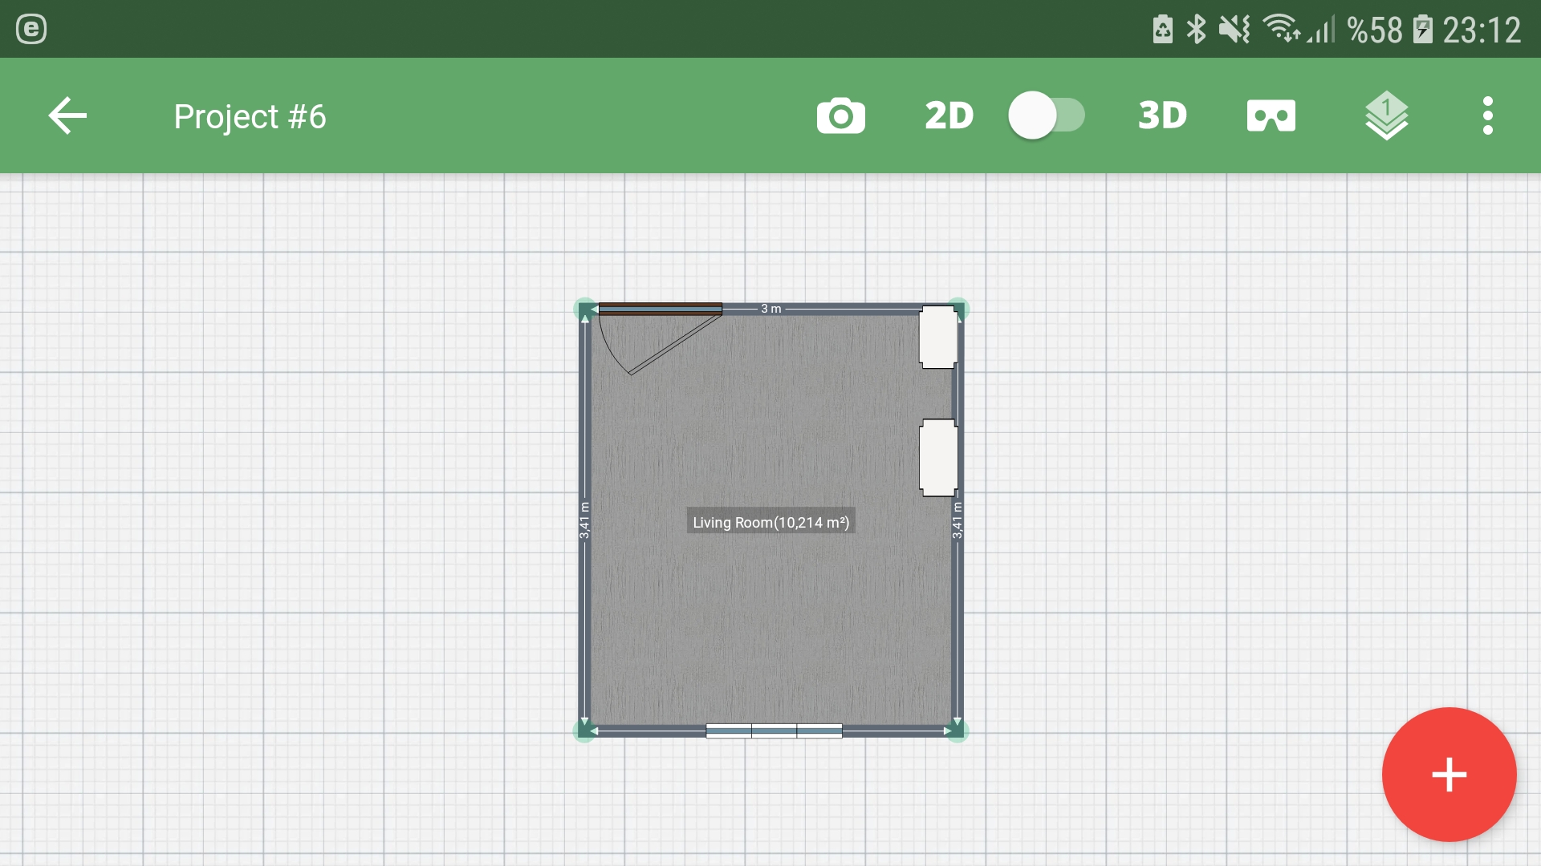
Task: Tap the status bar app notification icon
Action: [31, 30]
